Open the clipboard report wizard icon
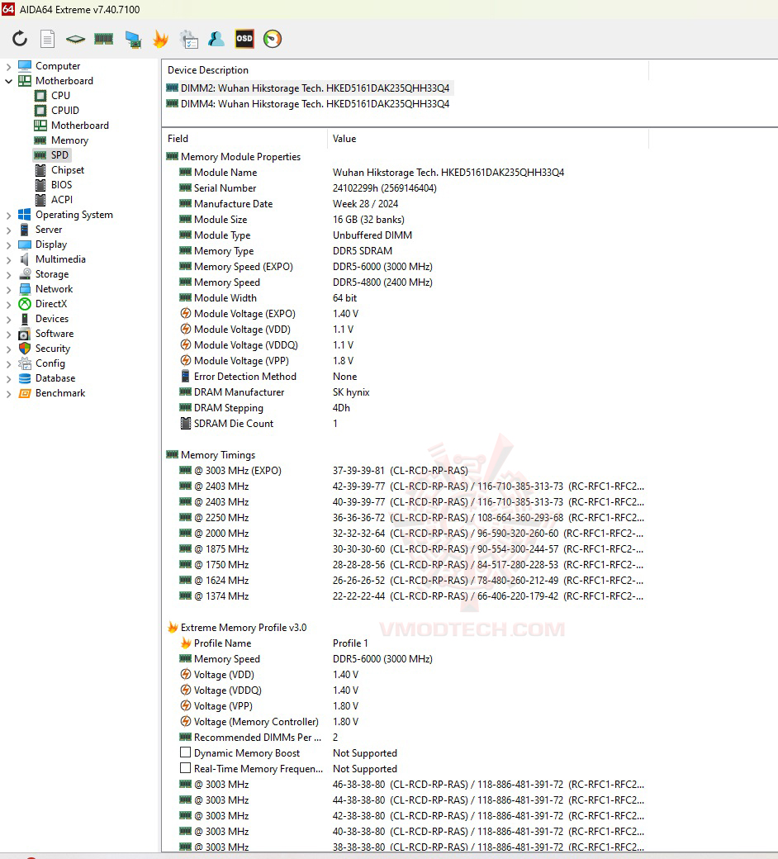778x859 pixels. pyautogui.click(x=189, y=39)
